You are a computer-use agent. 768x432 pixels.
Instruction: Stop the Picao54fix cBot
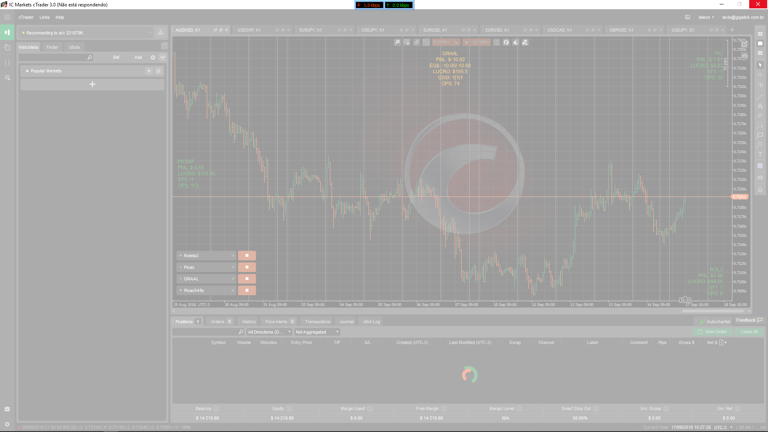pyautogui.click(x=247, y=290)
